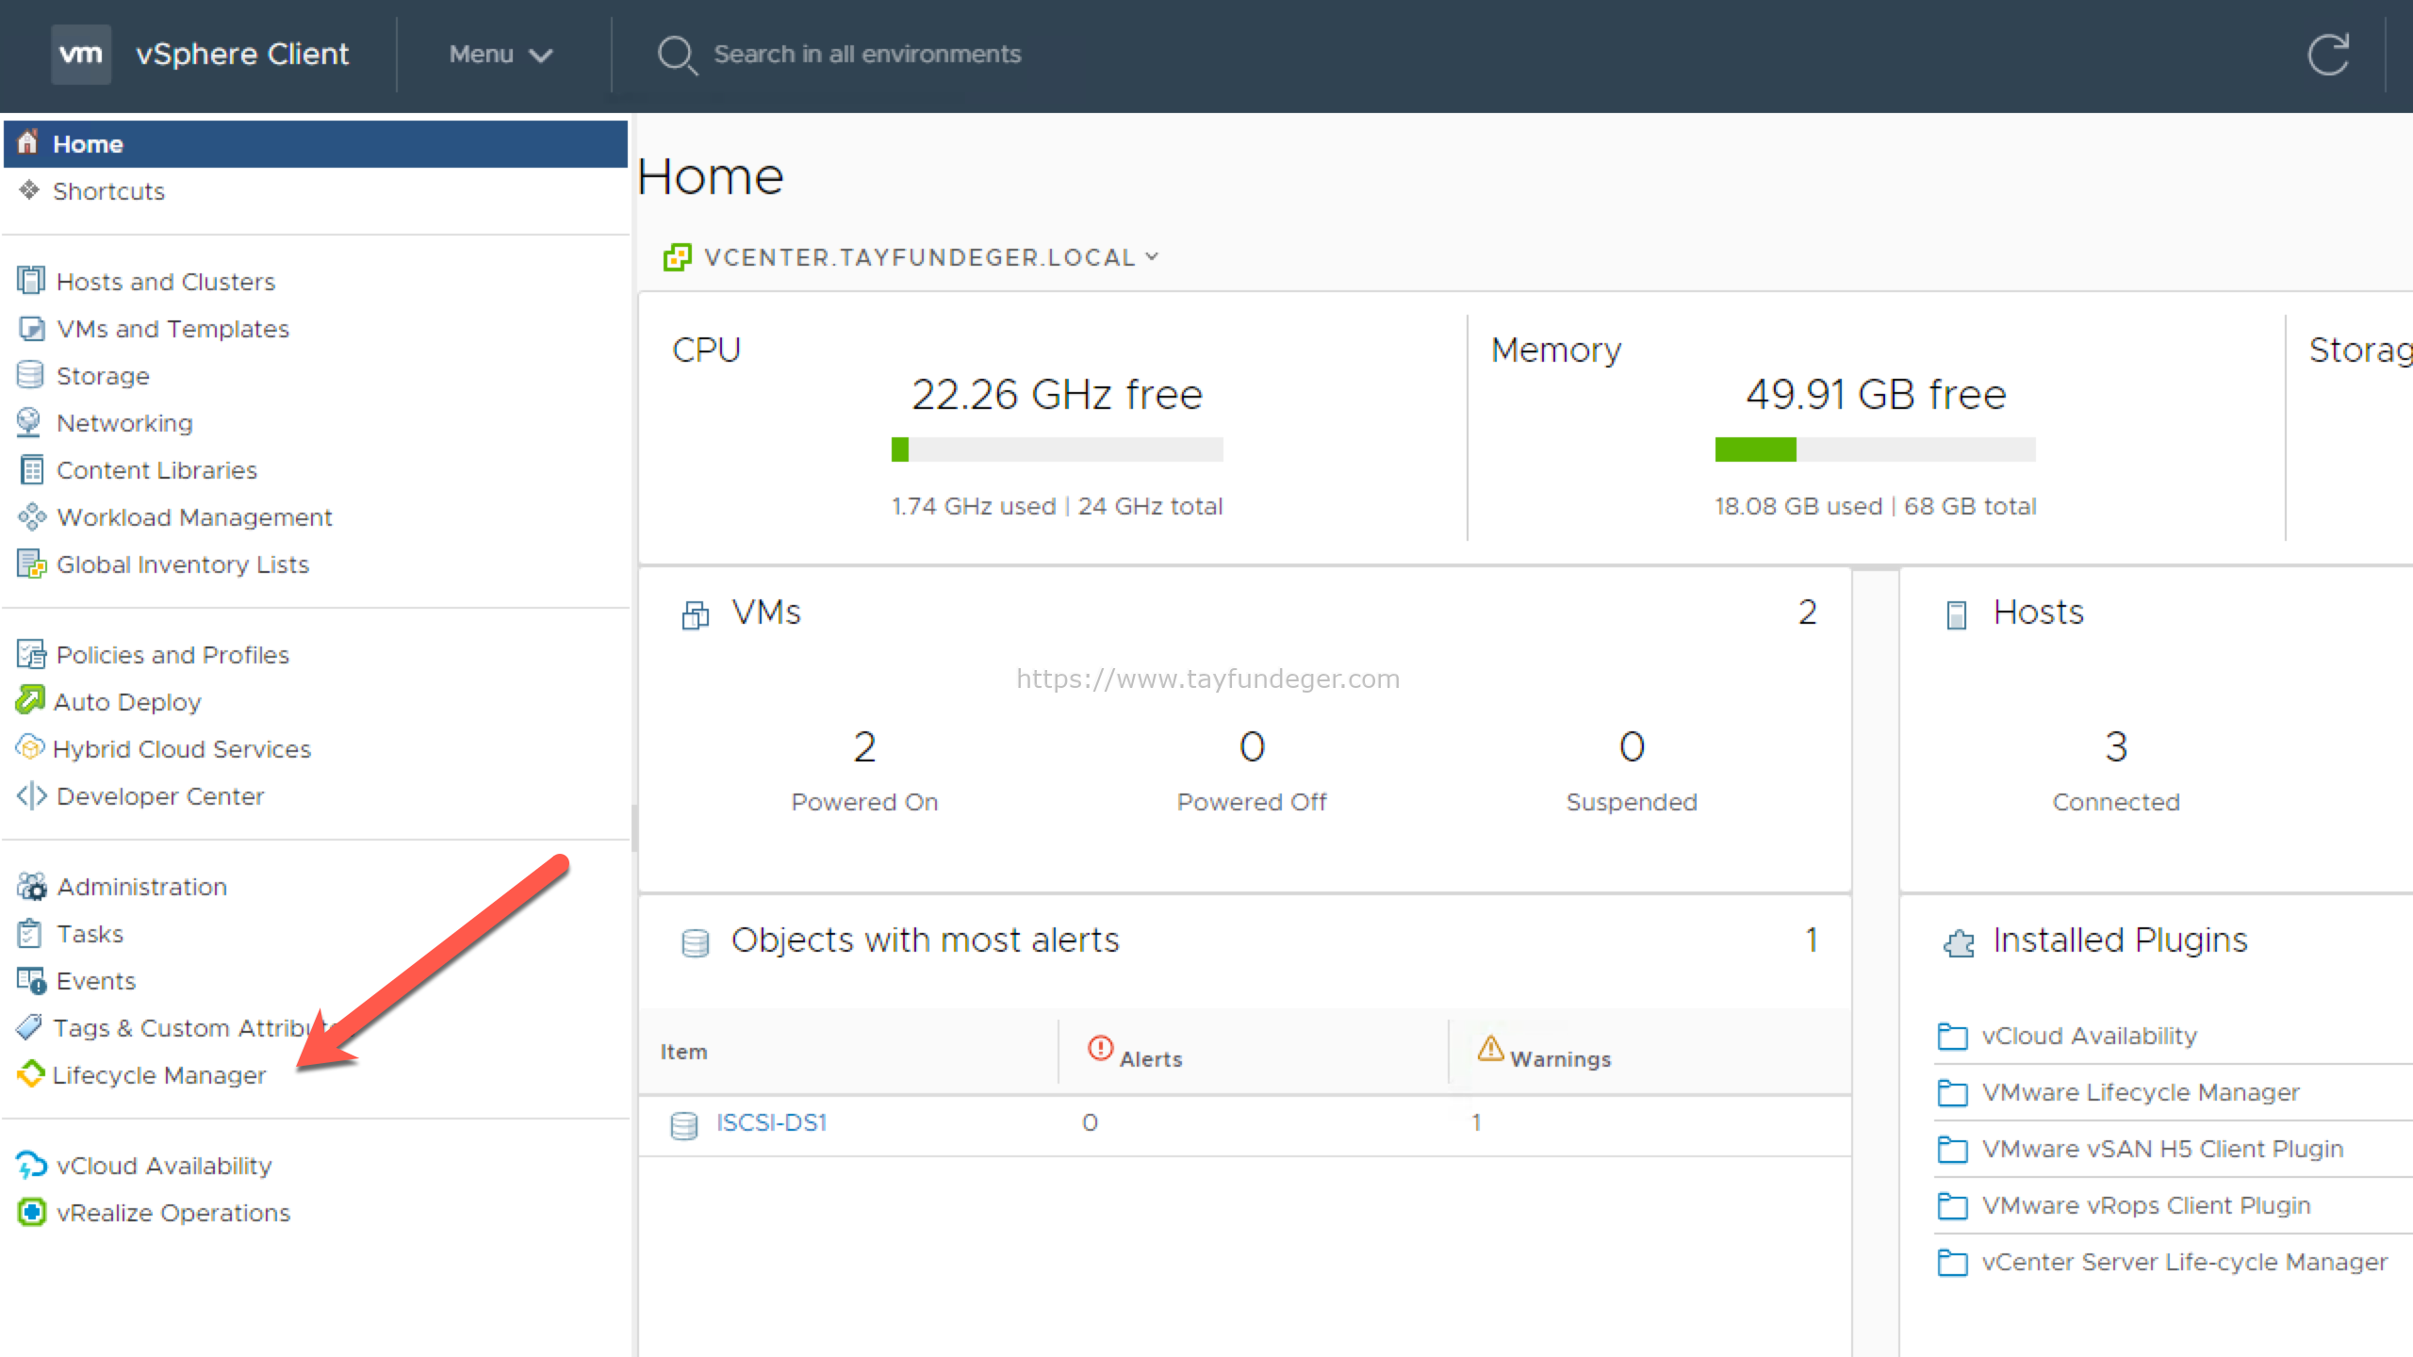2413x1357 pixels.
Task: Open the ISCSI-DS1 datastore link
Action: pos(771,1122)
